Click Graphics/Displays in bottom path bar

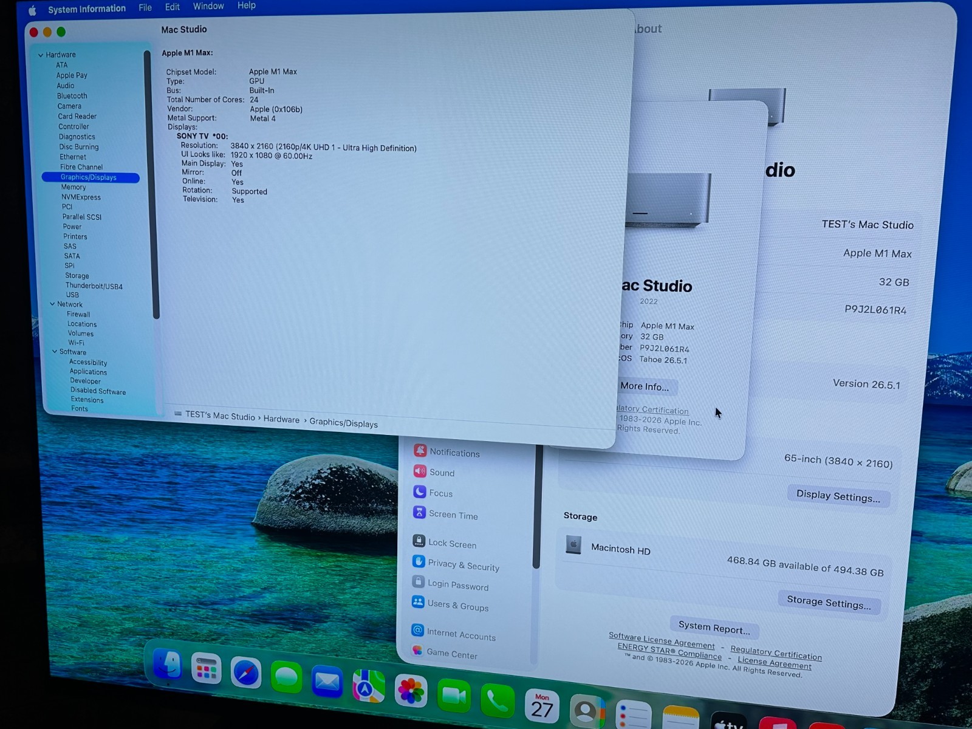(343, 423)
